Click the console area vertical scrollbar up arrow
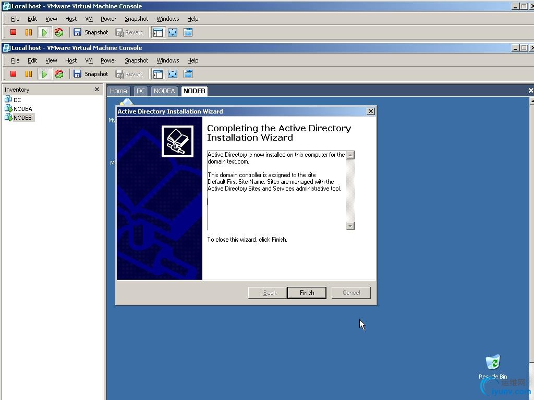 pyautogui.click(x=531, y=102)
